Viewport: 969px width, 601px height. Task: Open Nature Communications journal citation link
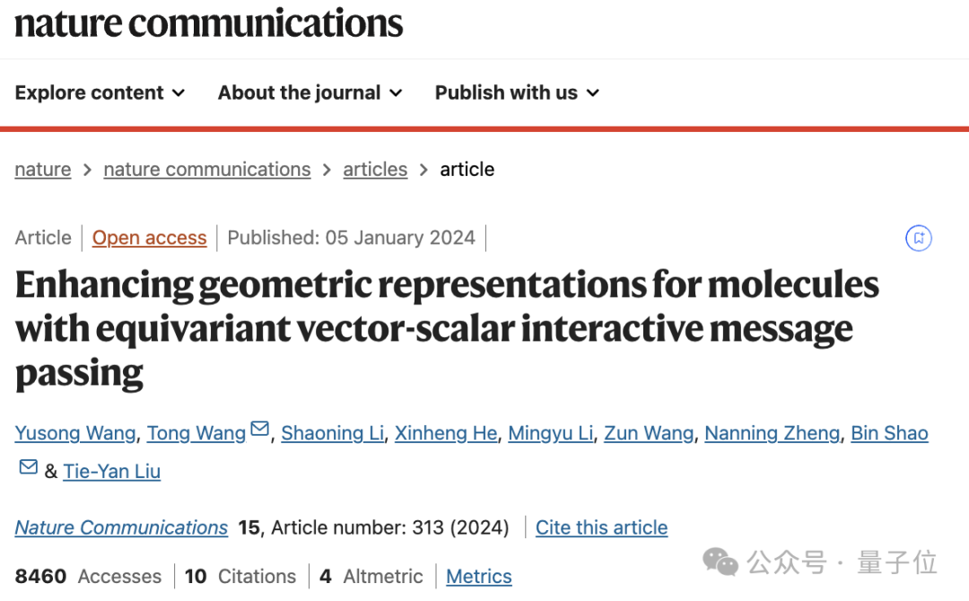(121, 527)
